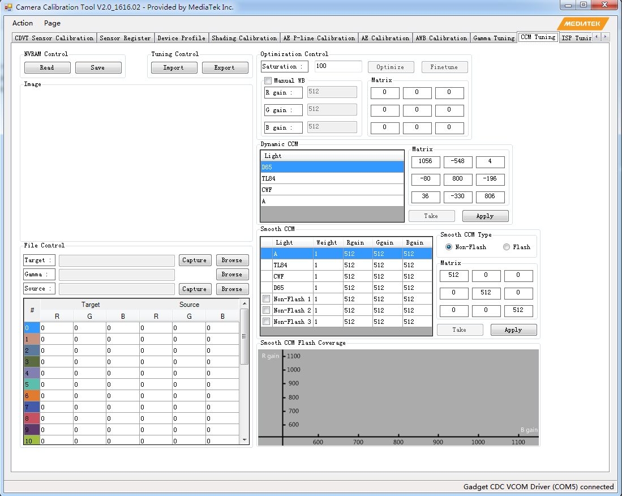The height and width of the screenshot is (496, 622).
Task: Click the app icon in title bar
Action: pyautogui.click(x=8, y=7)
